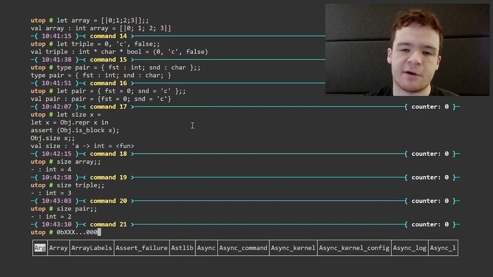The height and width of the screenshot is (277, 493).
Task: Select the Arg completion item
Action: [40, 248]
